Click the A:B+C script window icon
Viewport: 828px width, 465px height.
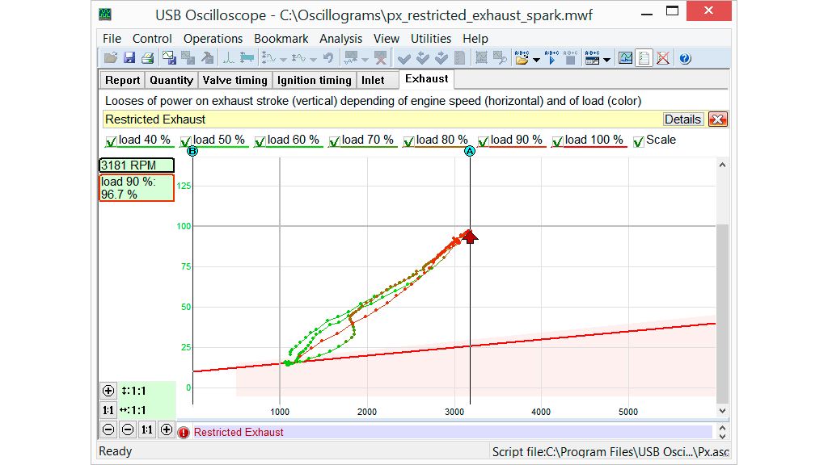[x=593, y=58]
